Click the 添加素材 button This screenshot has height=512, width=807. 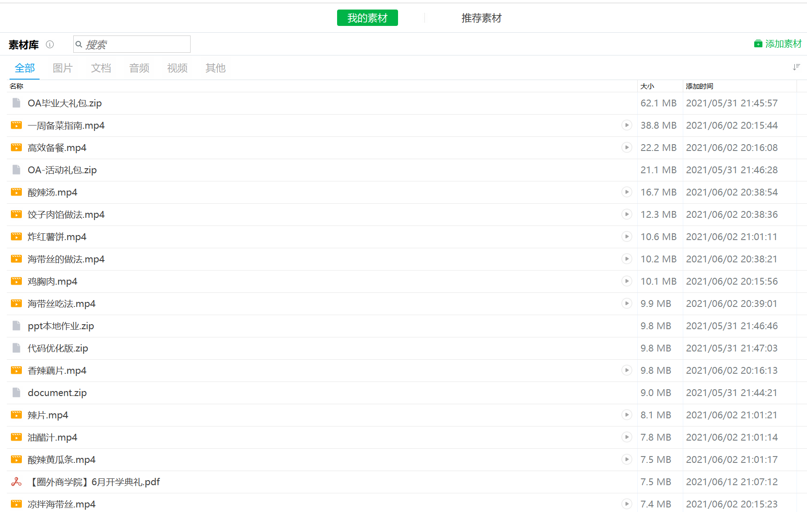tap(778, 44)
